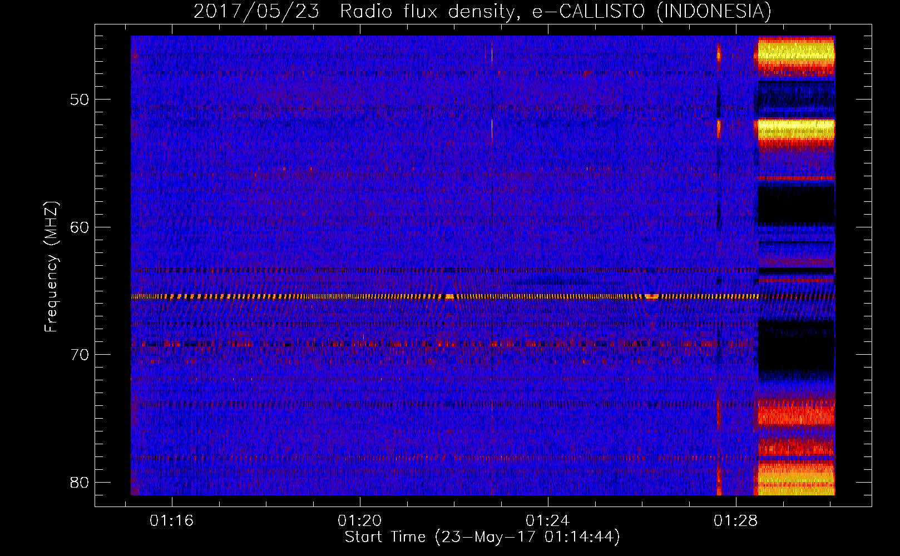Click the 'Frequency (MHZ)' axis label

(x=51, y=267)
